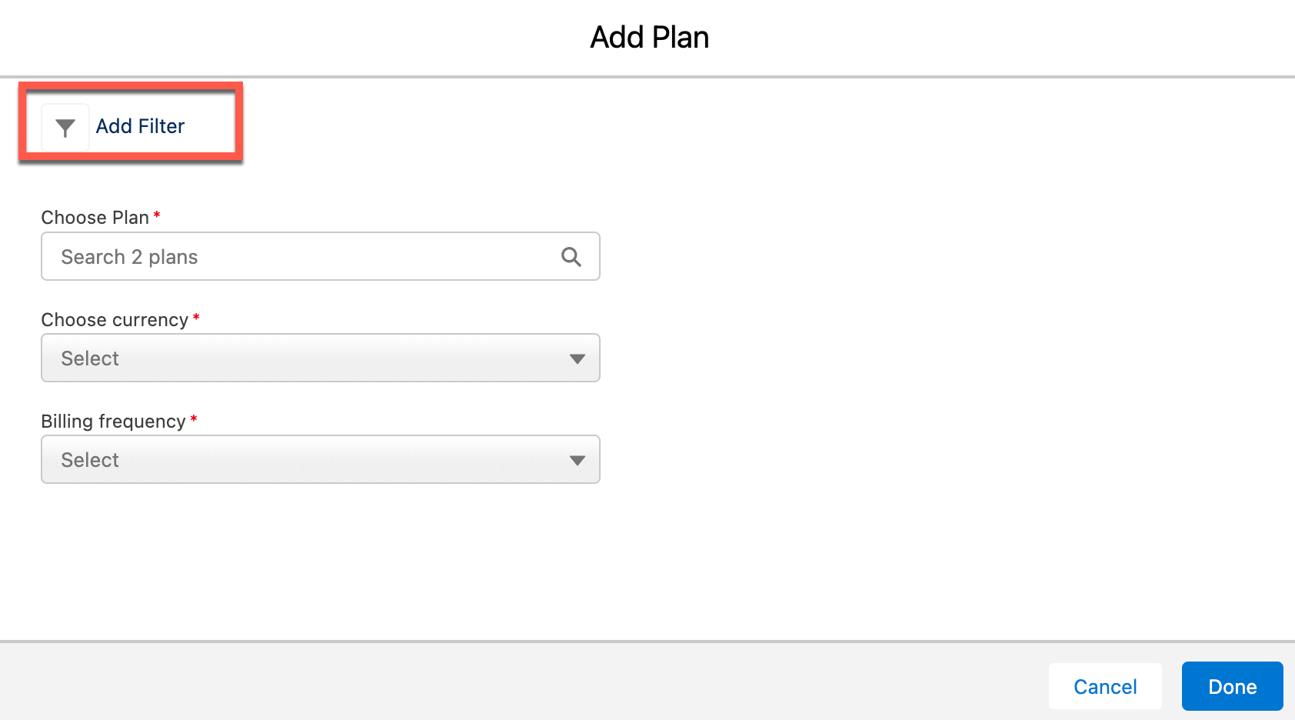The image size is (1295, 720).
Task: Click the Add Plan dialog title
Action: [x=649, y=37]
